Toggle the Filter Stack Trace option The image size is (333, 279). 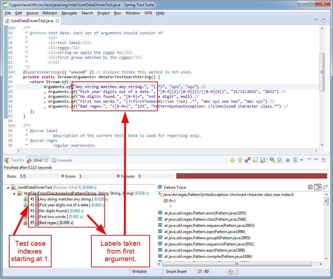(x=318, y=187)
